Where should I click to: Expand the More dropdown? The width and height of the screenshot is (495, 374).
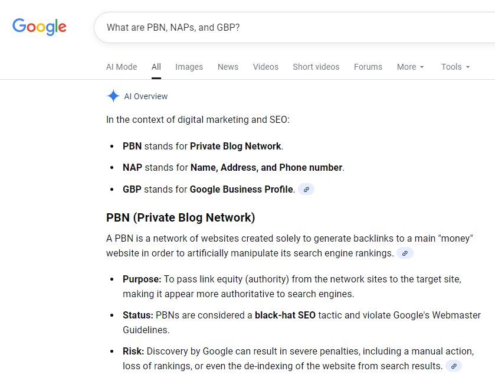(x=410, y=67)
